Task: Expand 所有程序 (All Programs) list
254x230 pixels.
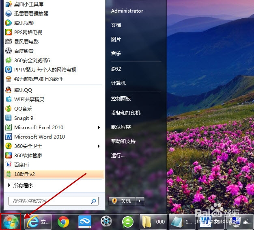Action: click(x=20, y=185)
